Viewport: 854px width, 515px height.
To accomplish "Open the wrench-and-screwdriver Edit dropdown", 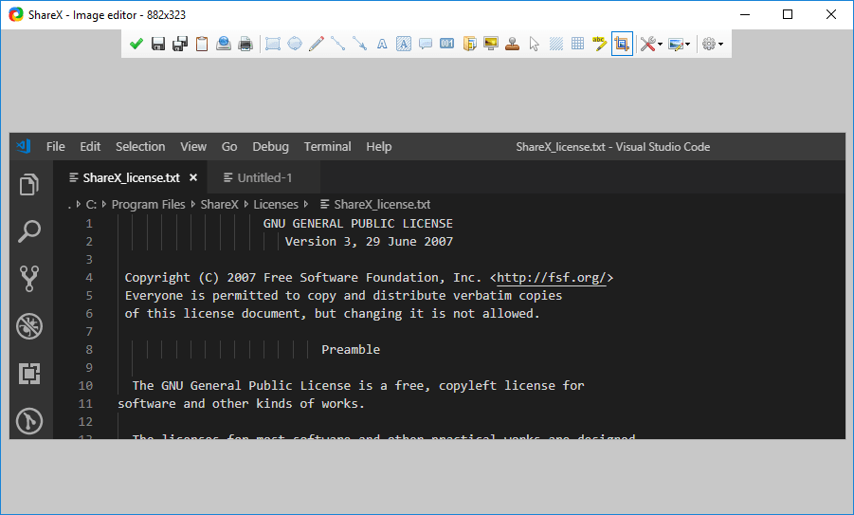I will [x=651, y=44].
